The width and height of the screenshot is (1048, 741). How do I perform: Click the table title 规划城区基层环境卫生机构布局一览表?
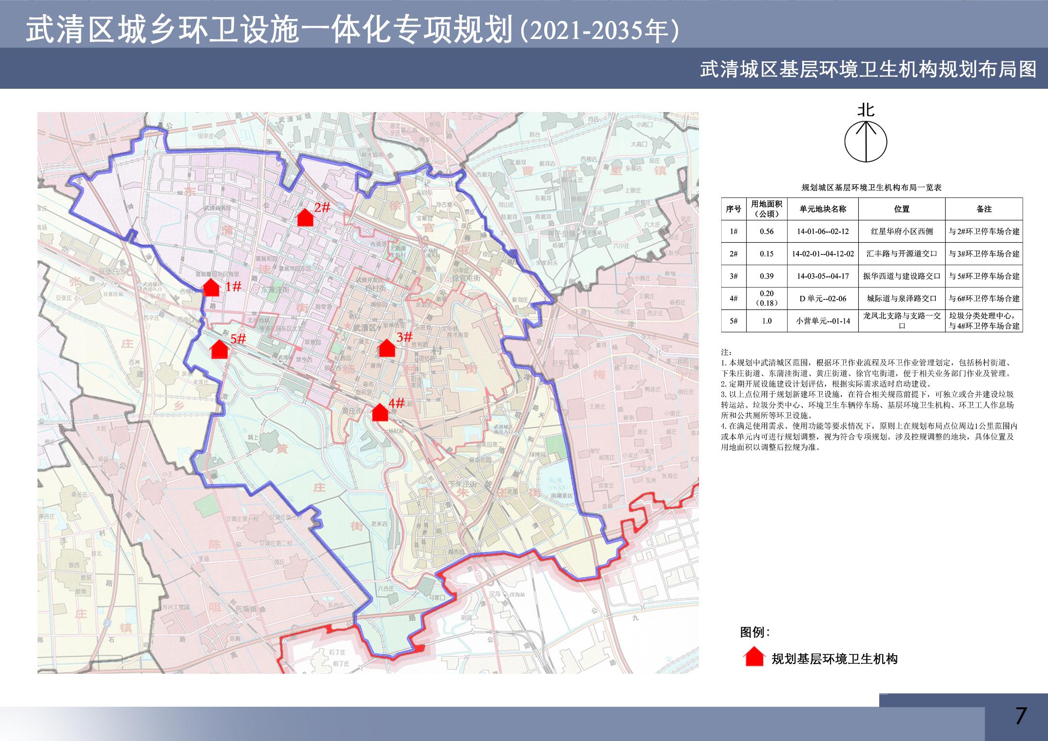(x=871, y=188)
